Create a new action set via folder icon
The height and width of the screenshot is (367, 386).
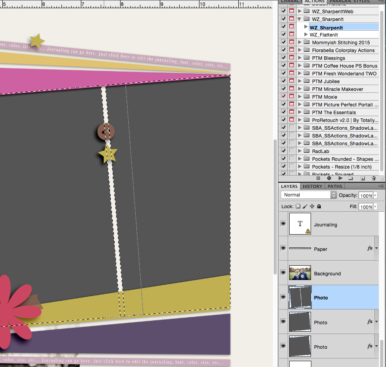pyautogui.click(x=351, y=178)
